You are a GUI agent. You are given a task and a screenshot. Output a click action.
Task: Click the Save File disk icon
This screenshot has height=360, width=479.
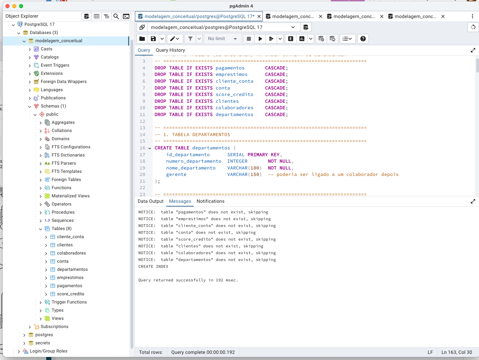pos(153,39)
